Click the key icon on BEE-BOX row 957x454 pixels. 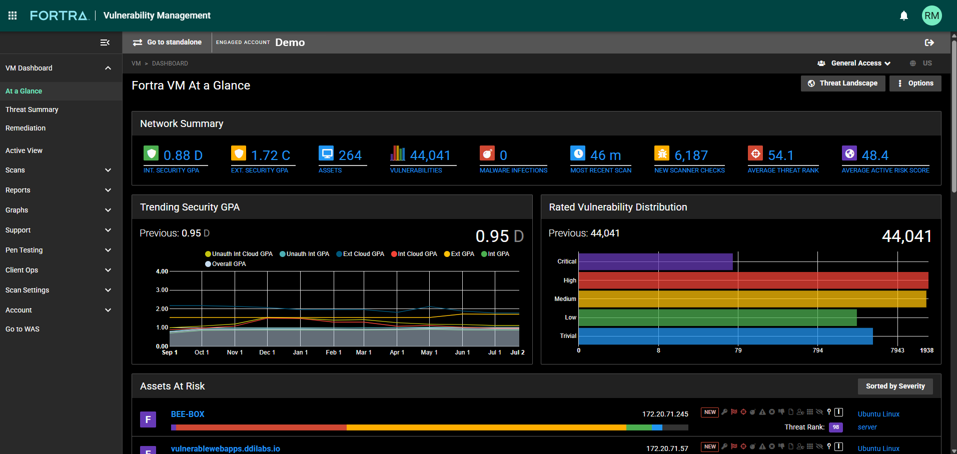tap(725, 412)
